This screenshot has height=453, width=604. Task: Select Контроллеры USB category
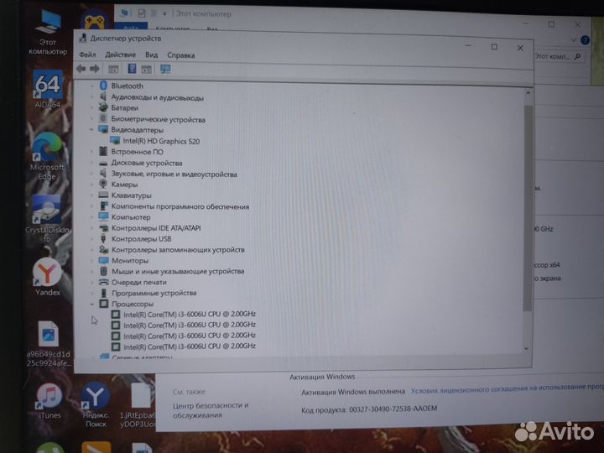coord(142,239)
